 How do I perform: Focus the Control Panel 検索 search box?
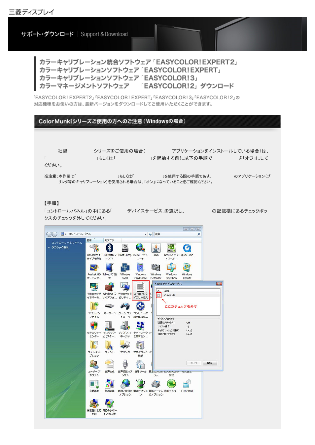click(177, 234)
